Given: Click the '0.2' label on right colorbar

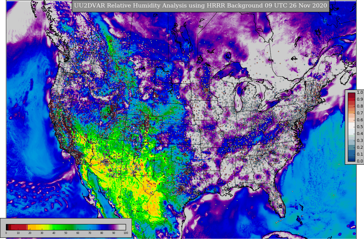Looking at the screenshot, I should click(360, 148).
